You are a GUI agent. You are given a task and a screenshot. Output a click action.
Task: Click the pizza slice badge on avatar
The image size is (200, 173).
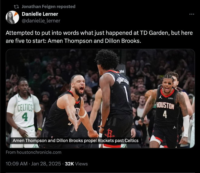pyautogui.click(x=16, y=14)
